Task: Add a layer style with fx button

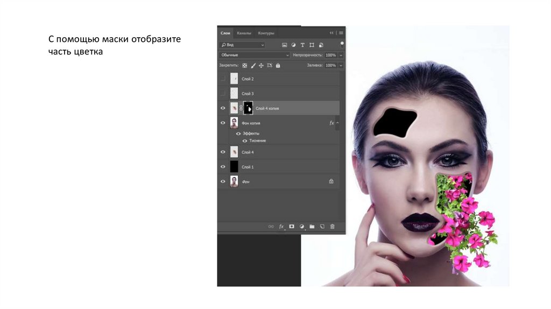Action: click(x=281, y=227)
